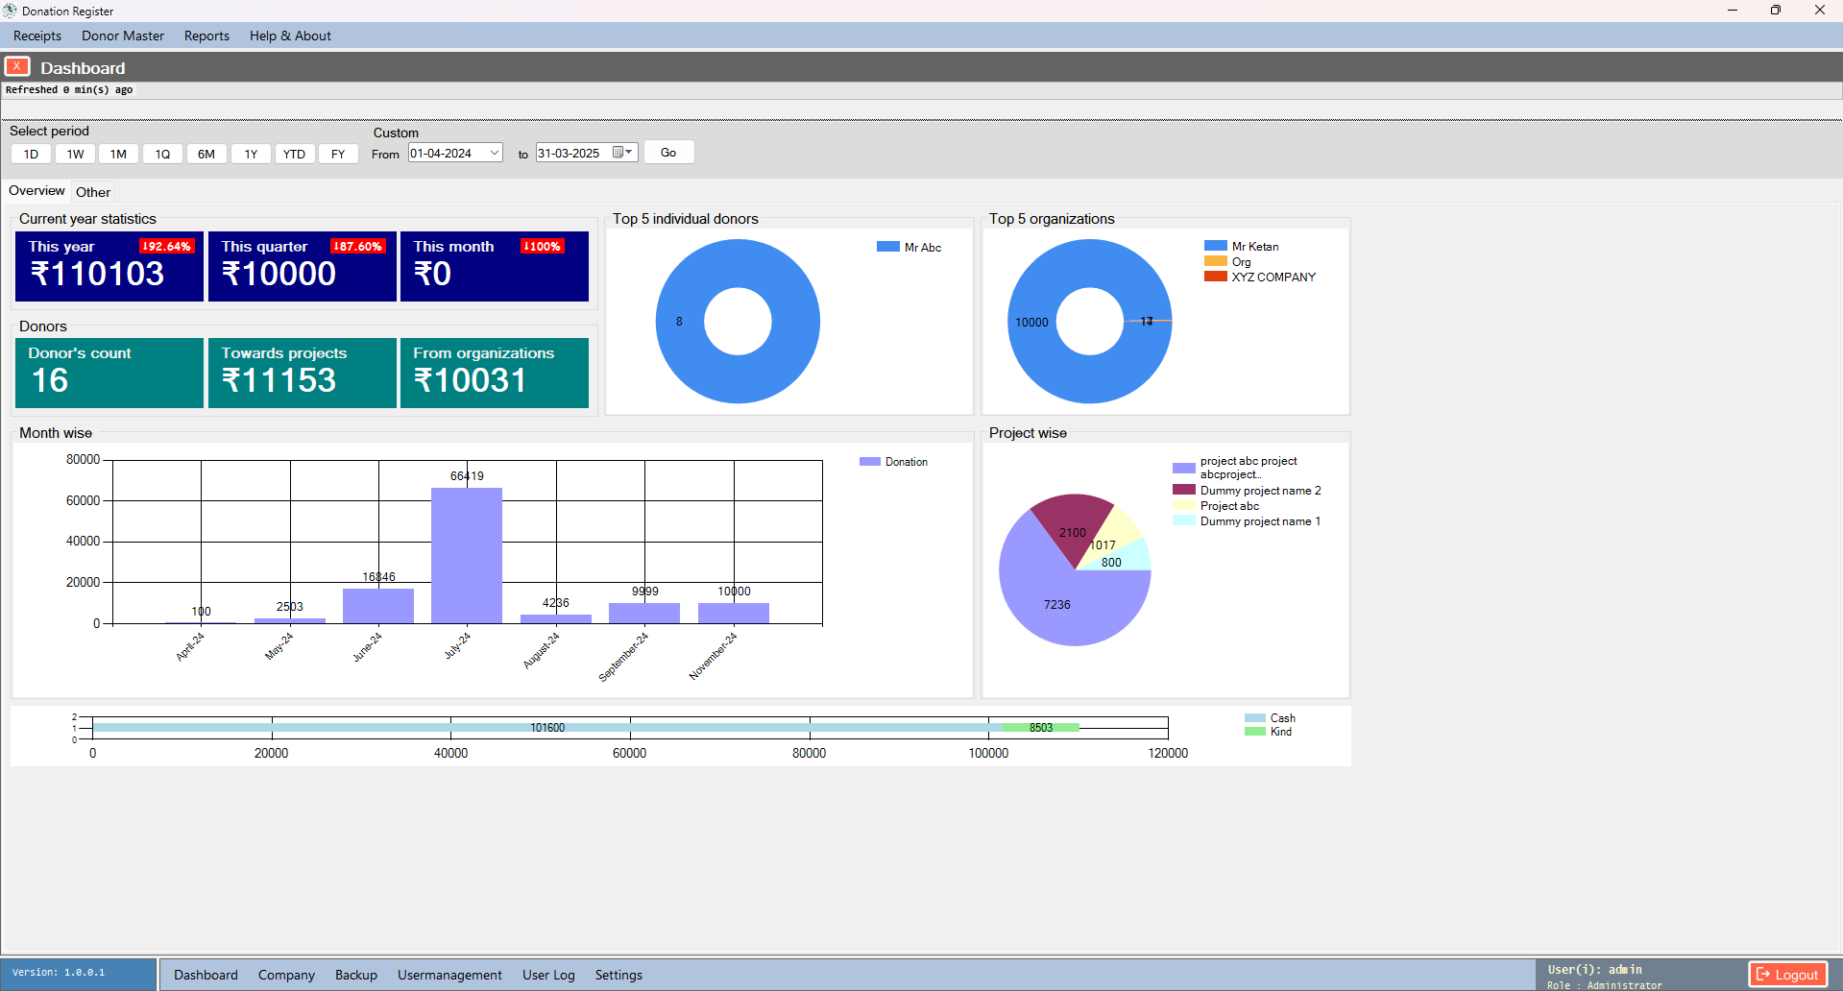Open the Donor Master menu
Screen dimensions: 1843x991
(123, 36)
